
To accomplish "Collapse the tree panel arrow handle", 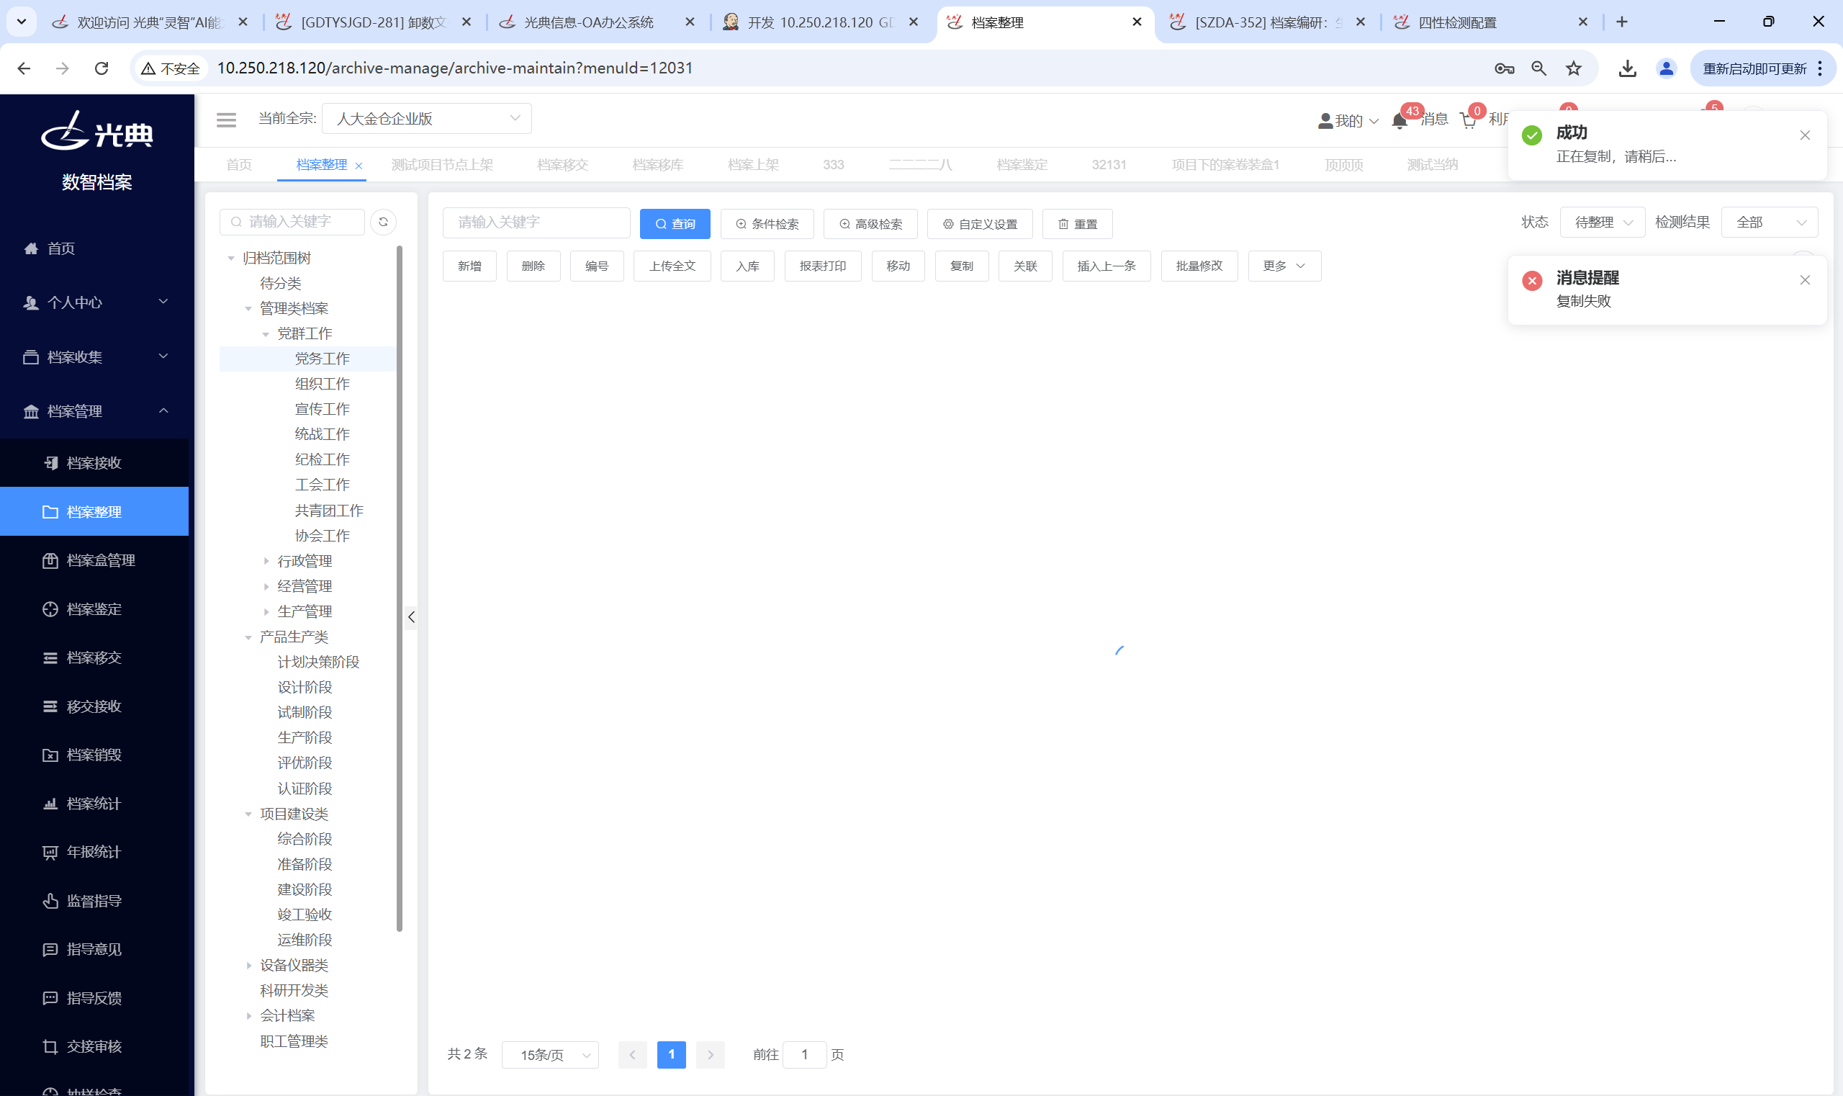I will (x=411, y=616).
